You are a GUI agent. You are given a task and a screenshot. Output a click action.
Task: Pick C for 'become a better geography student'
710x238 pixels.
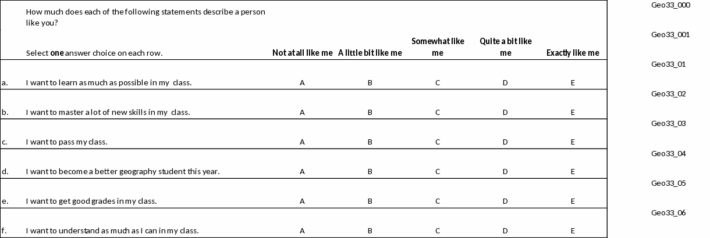(x=438, y=172)
